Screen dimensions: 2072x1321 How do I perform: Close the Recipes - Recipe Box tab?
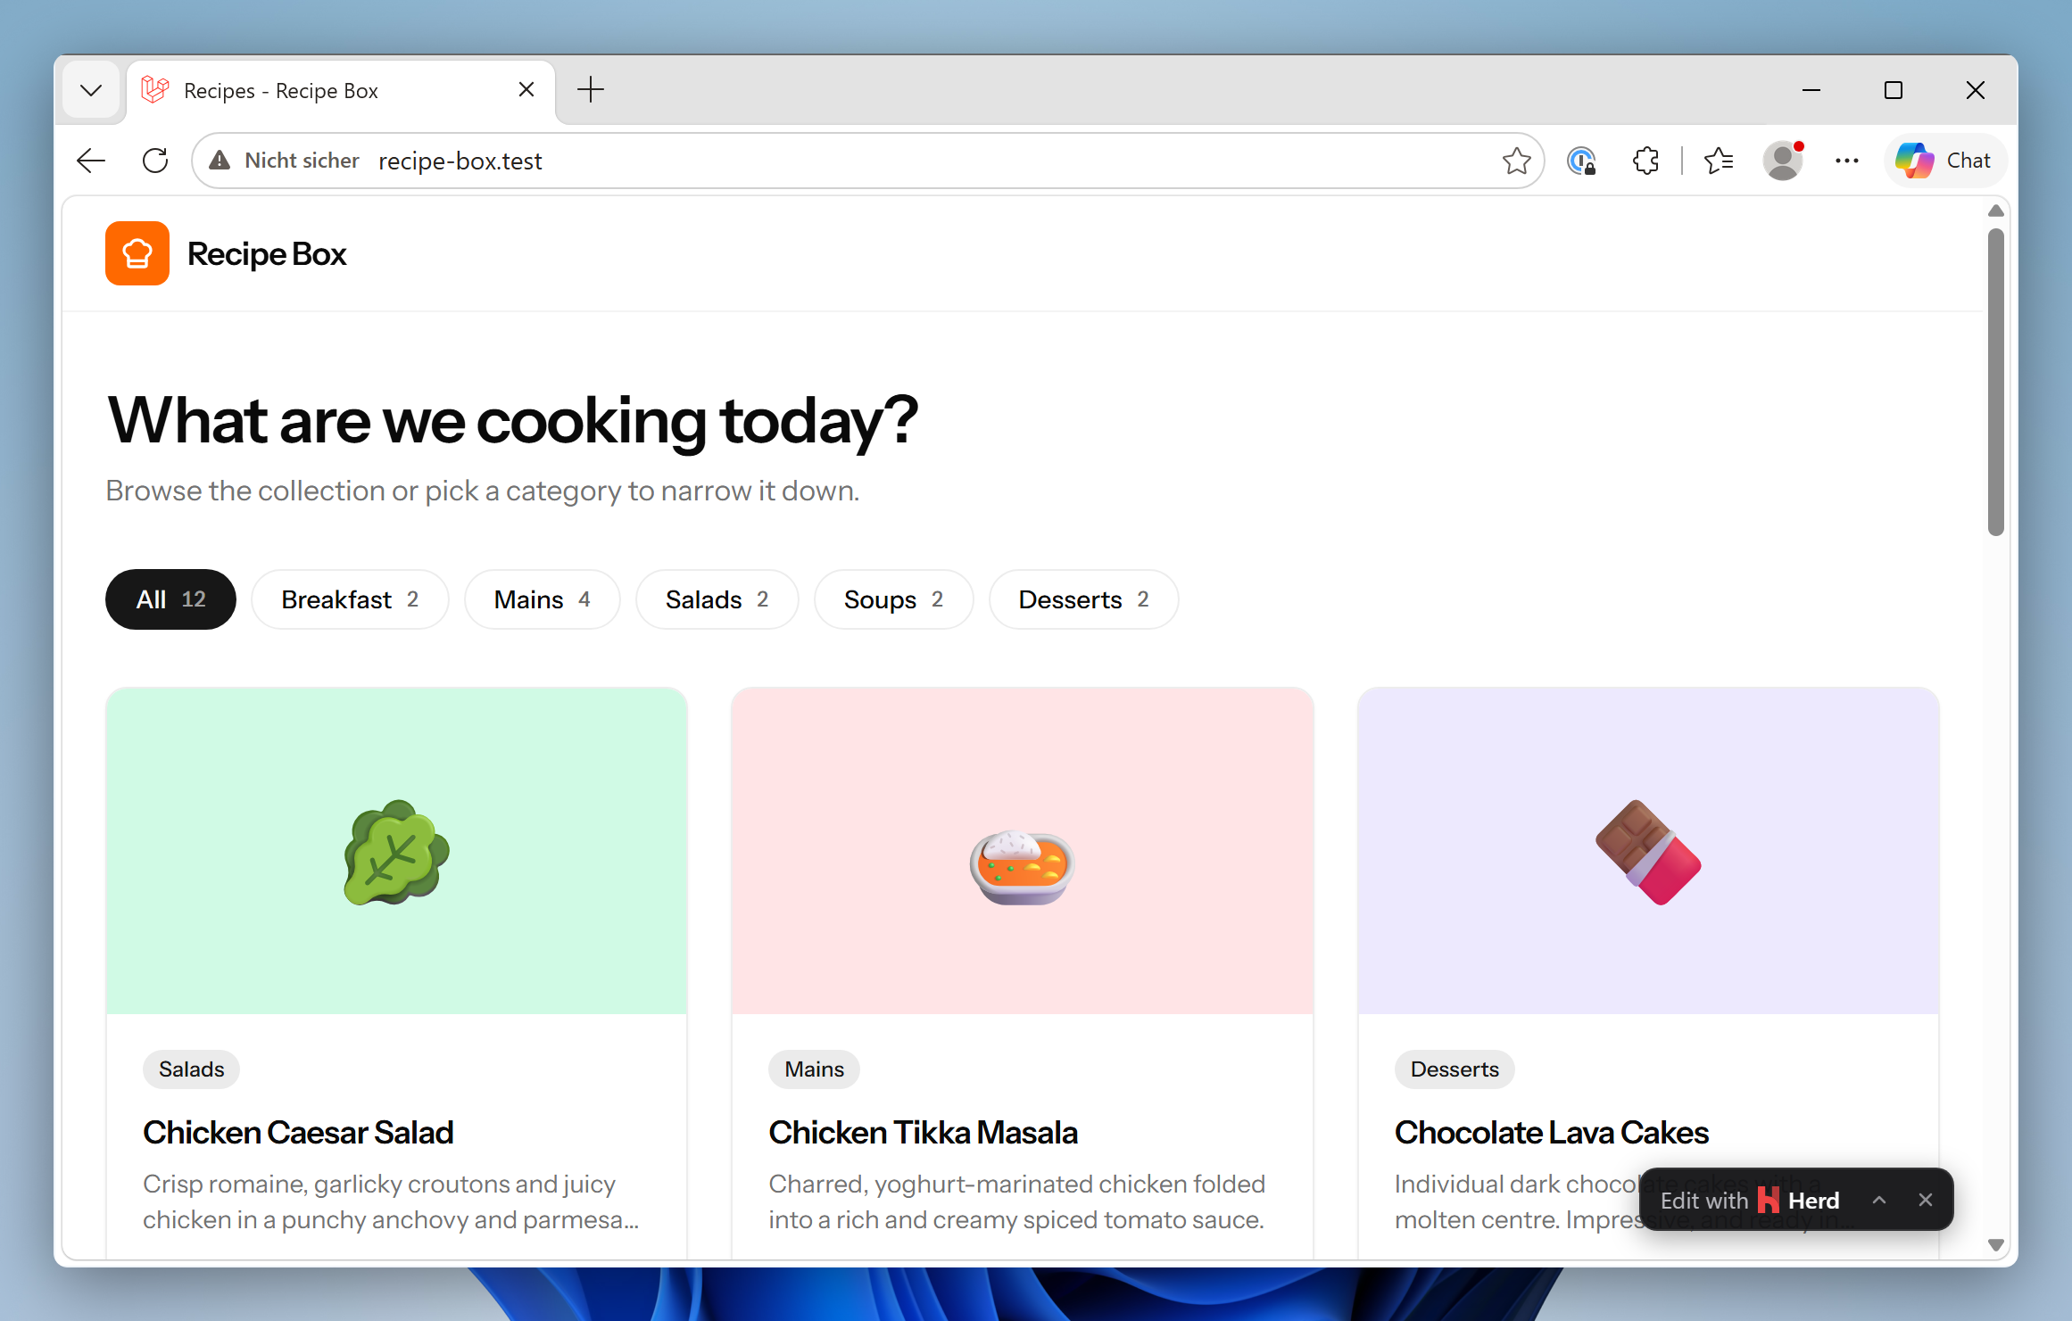click(x=526, y=89)
